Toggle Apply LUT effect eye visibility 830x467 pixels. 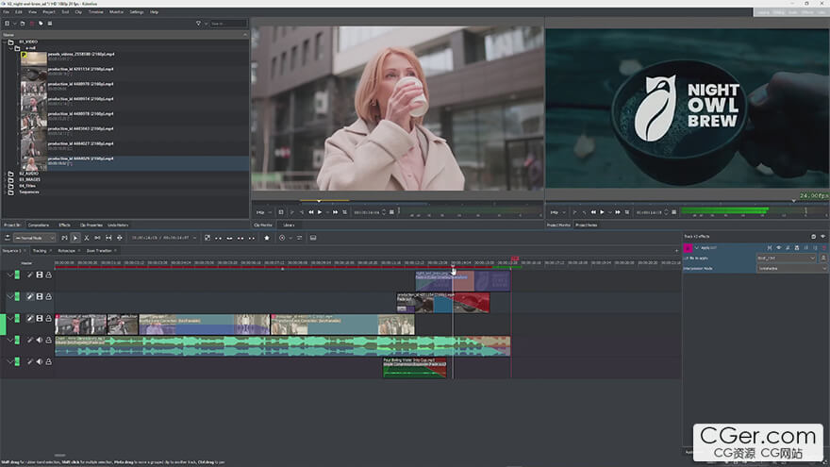click(x=779, y=248)
